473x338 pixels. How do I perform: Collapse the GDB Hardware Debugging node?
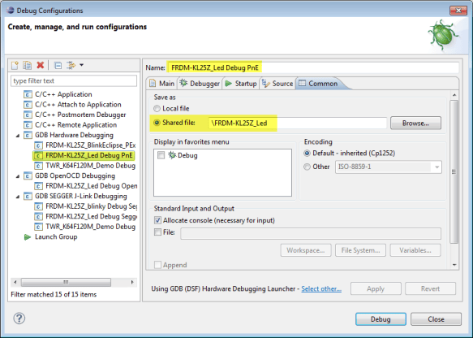tap(18, 136)
